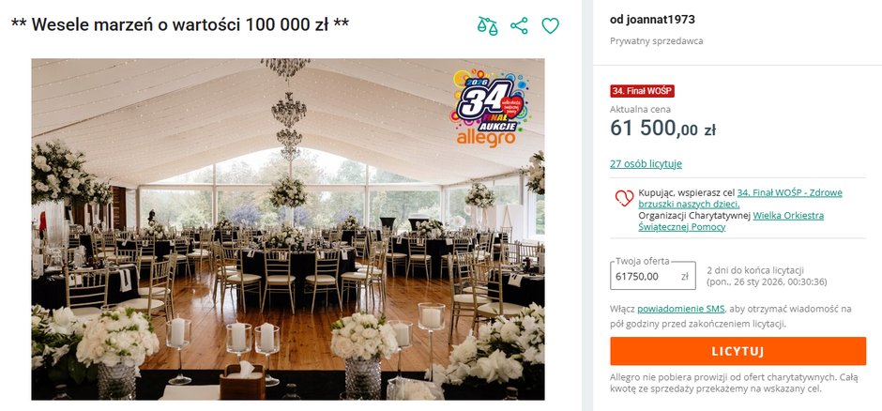882x411 pixels.
Task: Click the 34 Finał Aukcje logo on photo
Action: (x=490, y=101)
